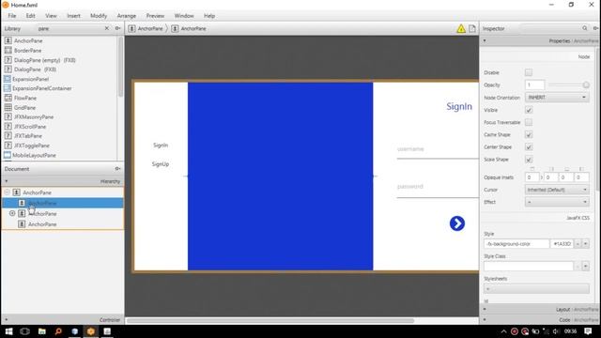Screen dimensions: 601x338
Task: Click the SignUp label in left pane
Action: [161, 164]
